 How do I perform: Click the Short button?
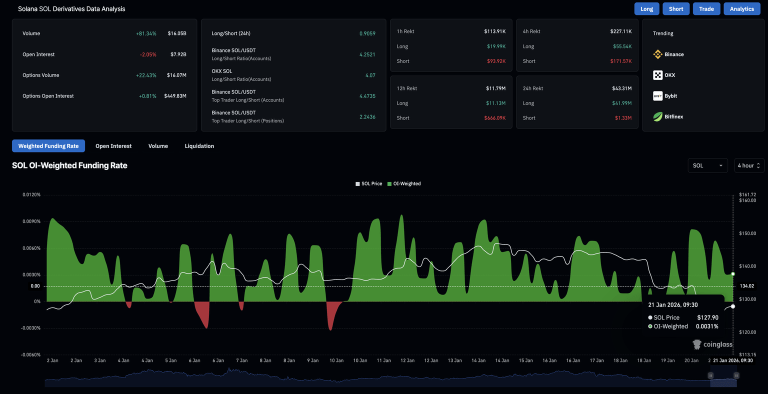[x=676, y=9]
